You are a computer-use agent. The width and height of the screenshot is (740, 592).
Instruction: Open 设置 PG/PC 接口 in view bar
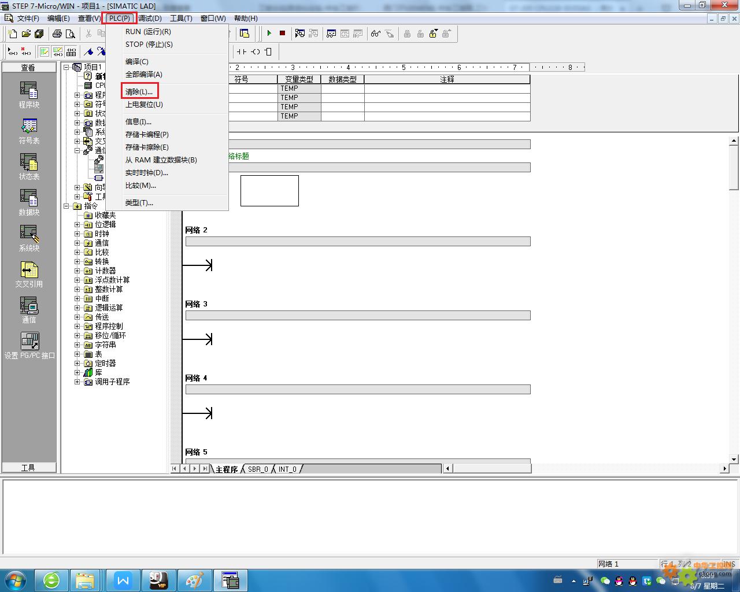pyautogui.click(x=29, y=346)
